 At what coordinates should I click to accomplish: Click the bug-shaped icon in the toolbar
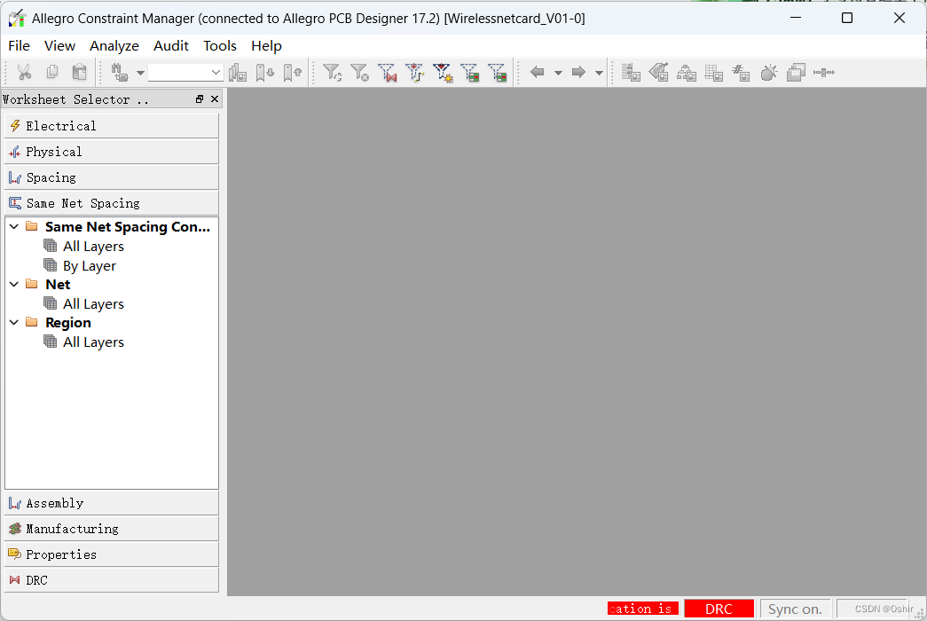click(x=768, y=73)
